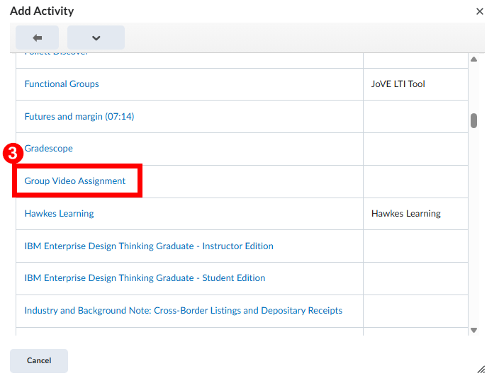The image size is (499, 383).
Task: Click the scrollbar up arrow
Action: pos(474,59)
